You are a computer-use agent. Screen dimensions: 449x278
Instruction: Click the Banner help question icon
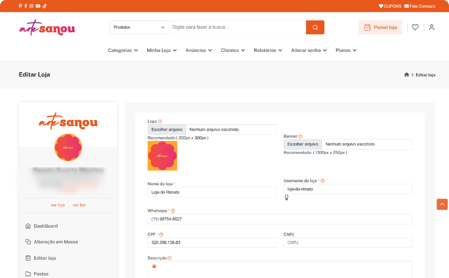[300, 136]
